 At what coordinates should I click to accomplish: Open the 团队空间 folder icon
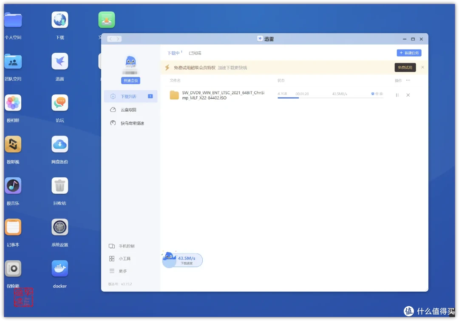(x=13, y=62)
